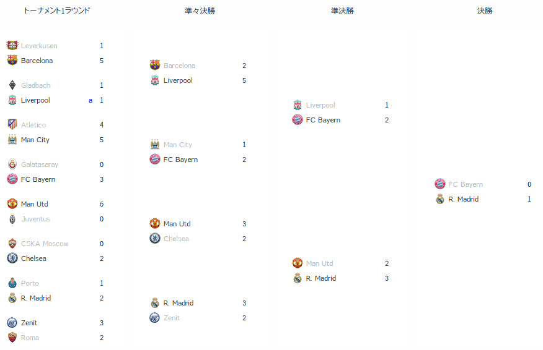Viewport: 543px width, 350px height.
Task: Click the Leverkusen club crest
Action: (12, 45)
